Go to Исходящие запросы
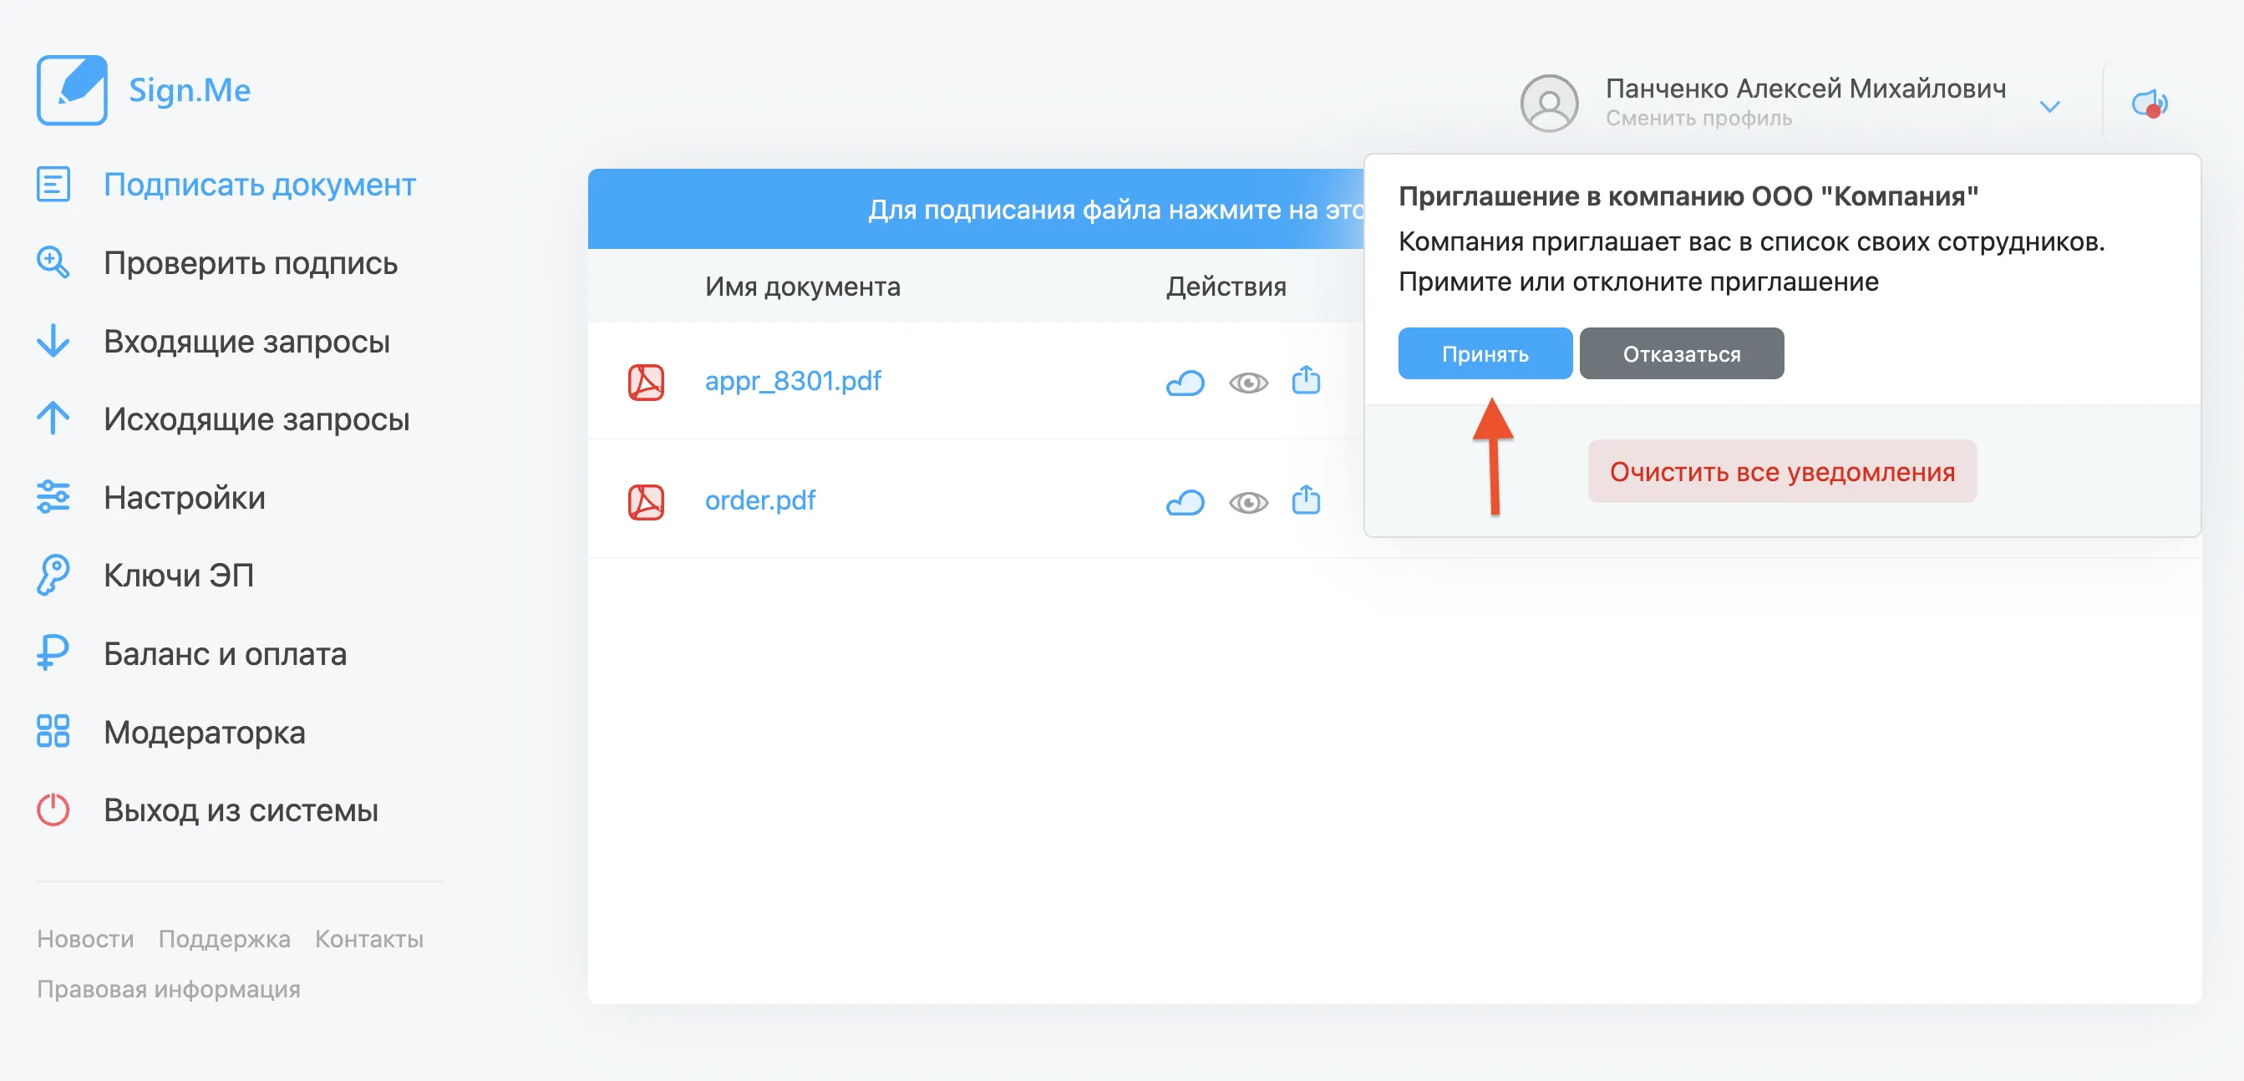The width and height of the screenshot is (2244, 1081). tap(257, 419)
